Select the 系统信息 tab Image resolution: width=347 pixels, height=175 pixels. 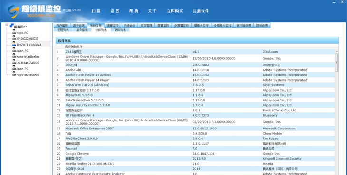pos(96,26)
